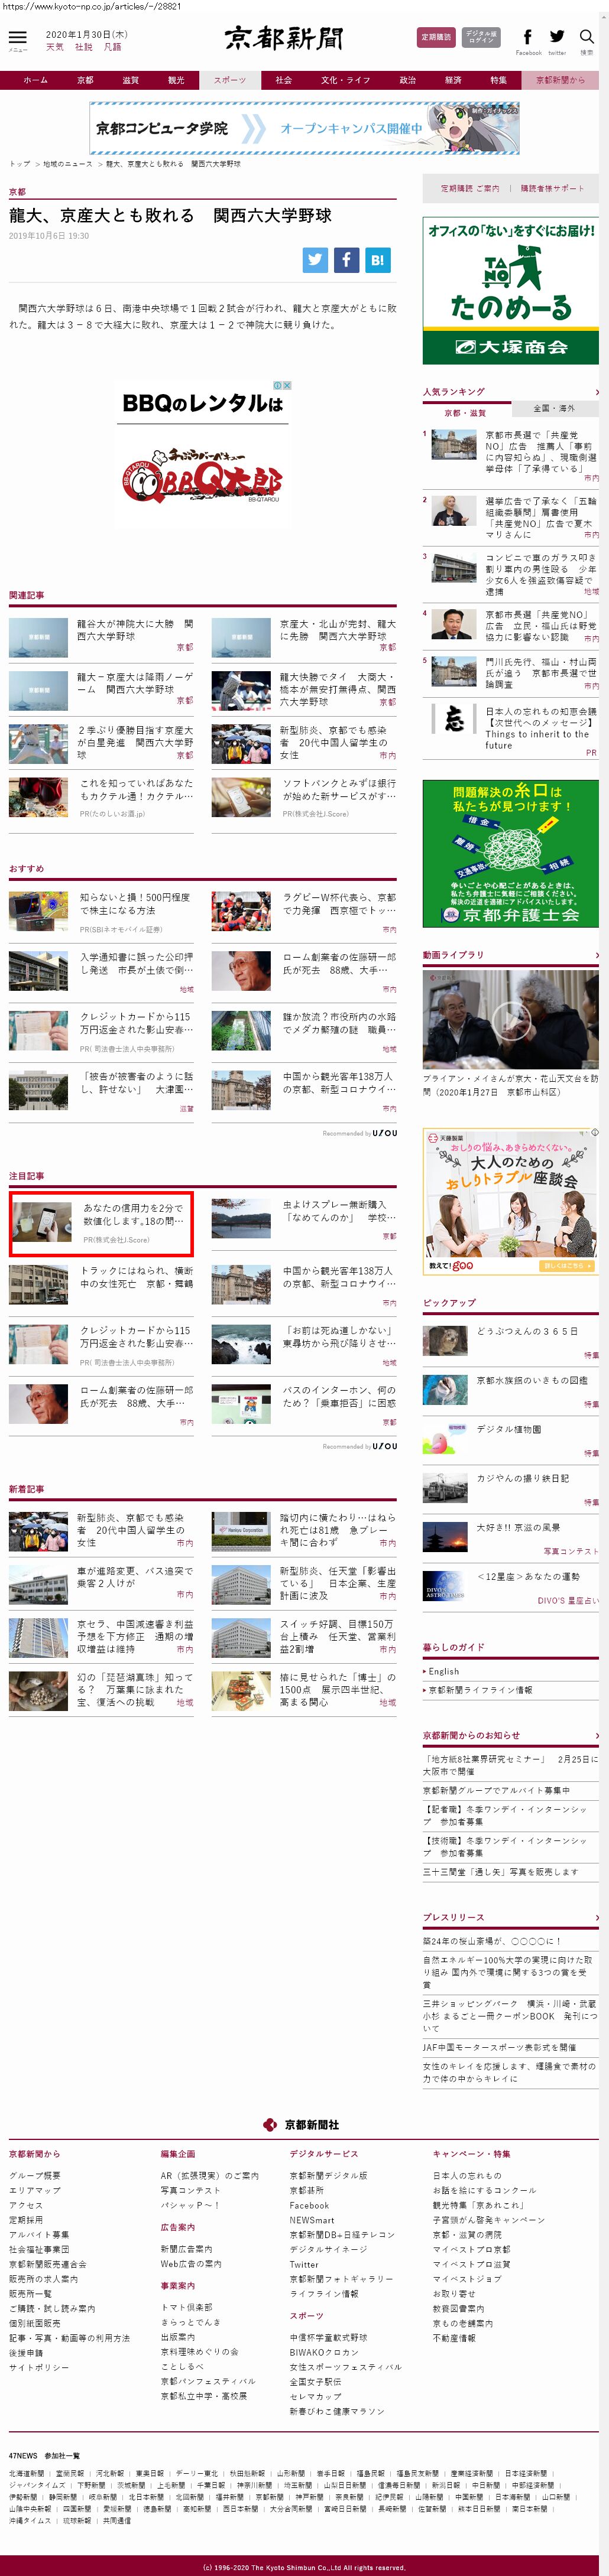Select the ホーム navigation tab

36,80
